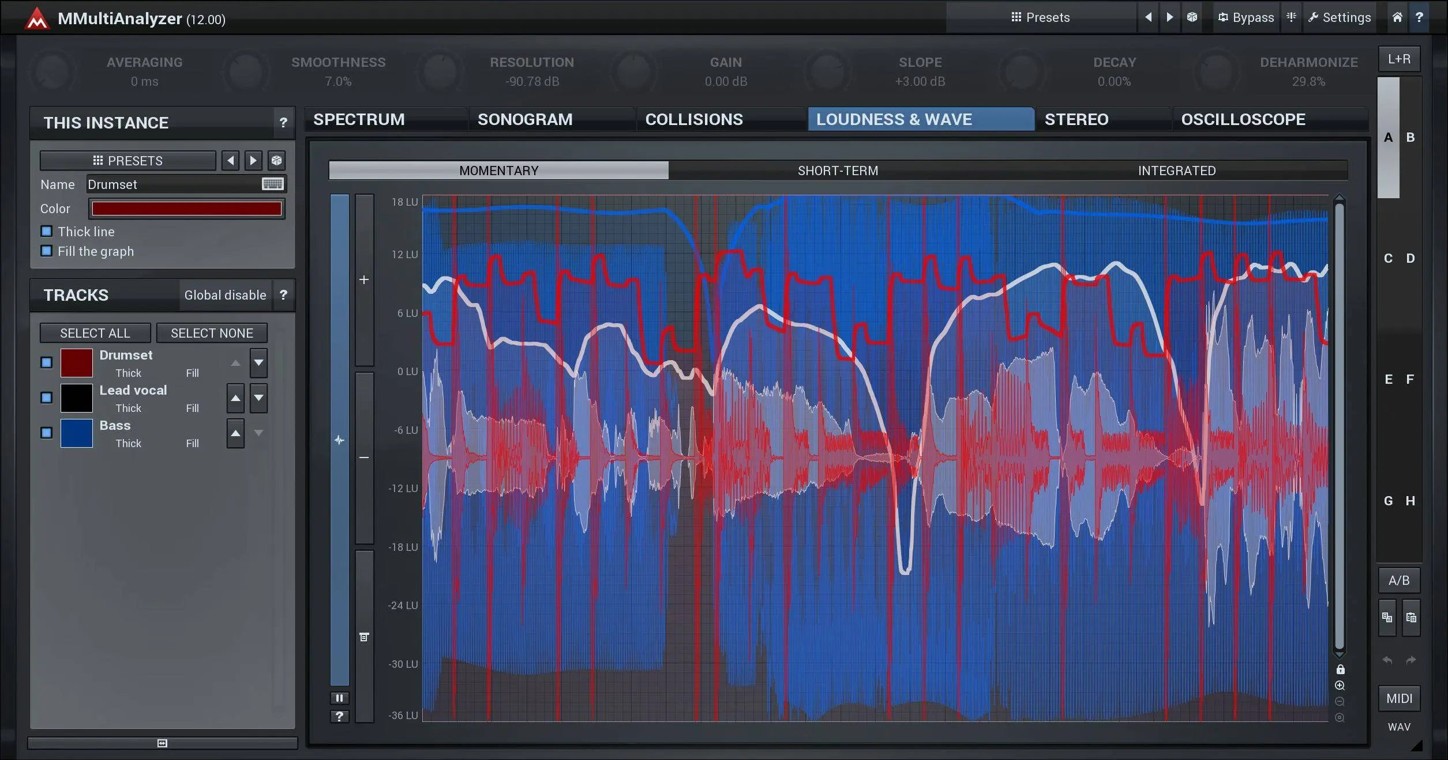Toggle the Bass track checkbox

click(47, 433)
